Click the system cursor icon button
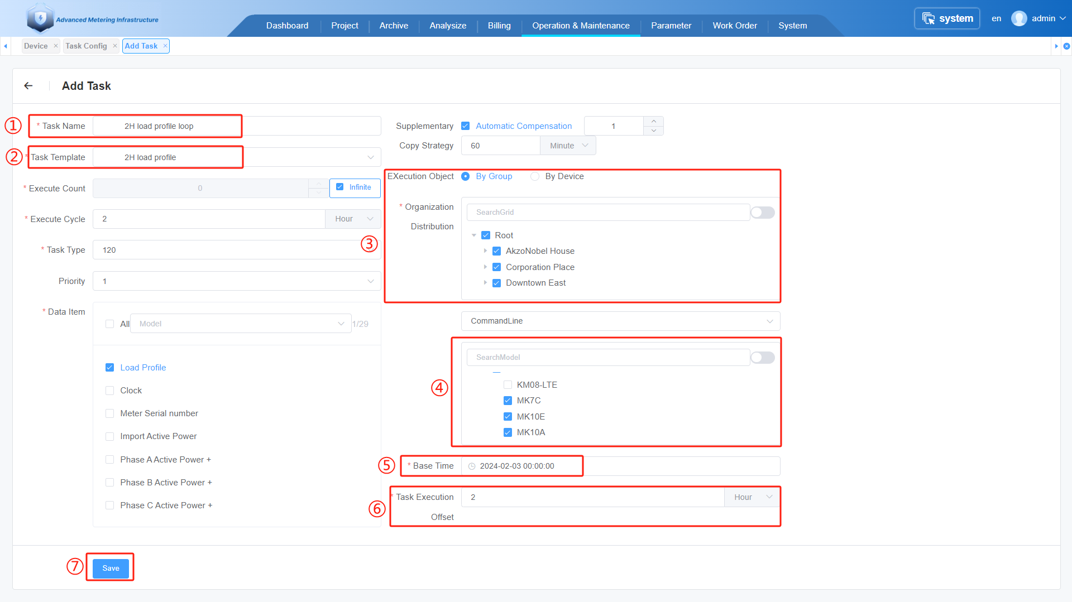Viewport: 1072px width, 602px height. tap(947, 18)
